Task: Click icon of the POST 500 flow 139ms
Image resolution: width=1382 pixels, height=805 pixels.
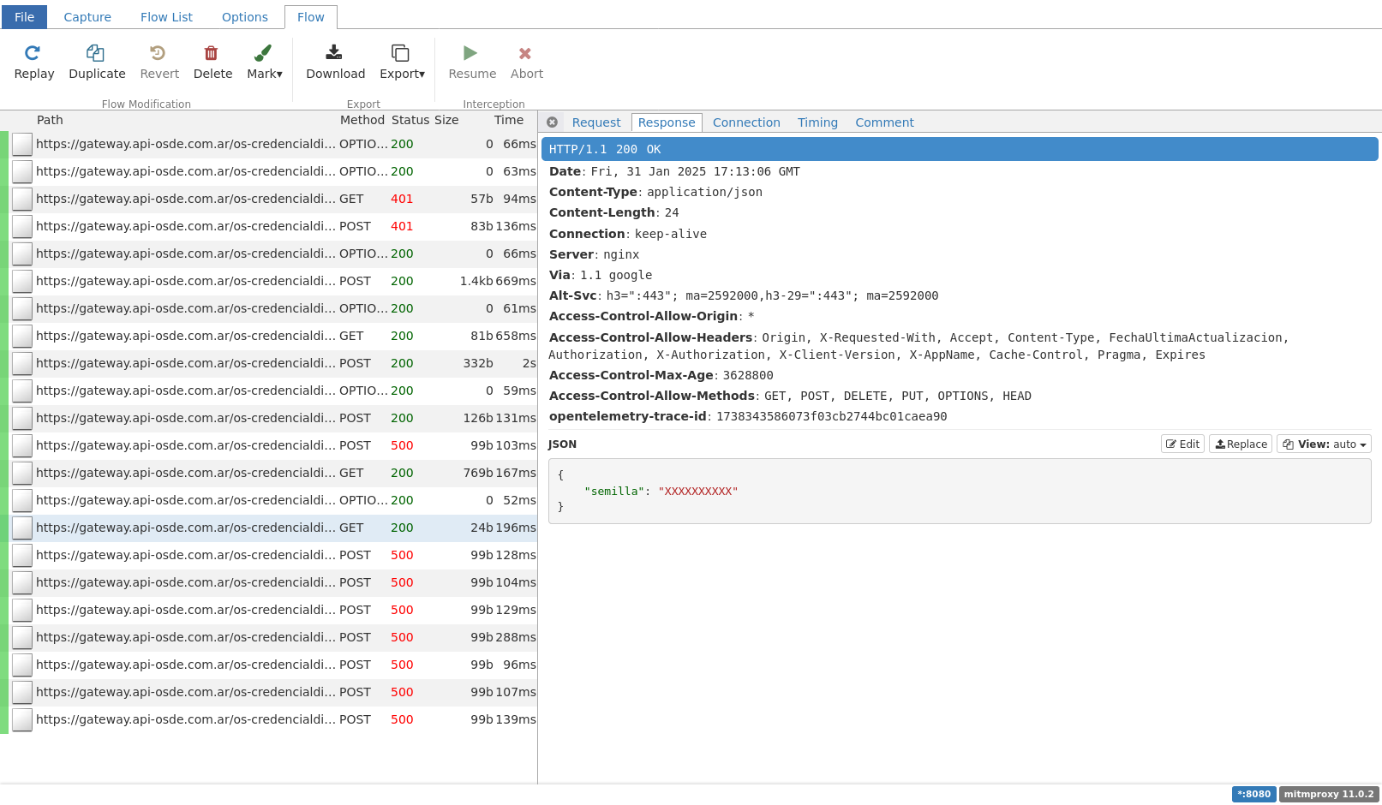Action: coord(22,719)
